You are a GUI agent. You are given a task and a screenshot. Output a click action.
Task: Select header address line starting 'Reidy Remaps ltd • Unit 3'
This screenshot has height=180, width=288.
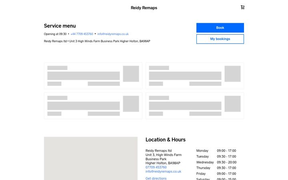point(97,41)
